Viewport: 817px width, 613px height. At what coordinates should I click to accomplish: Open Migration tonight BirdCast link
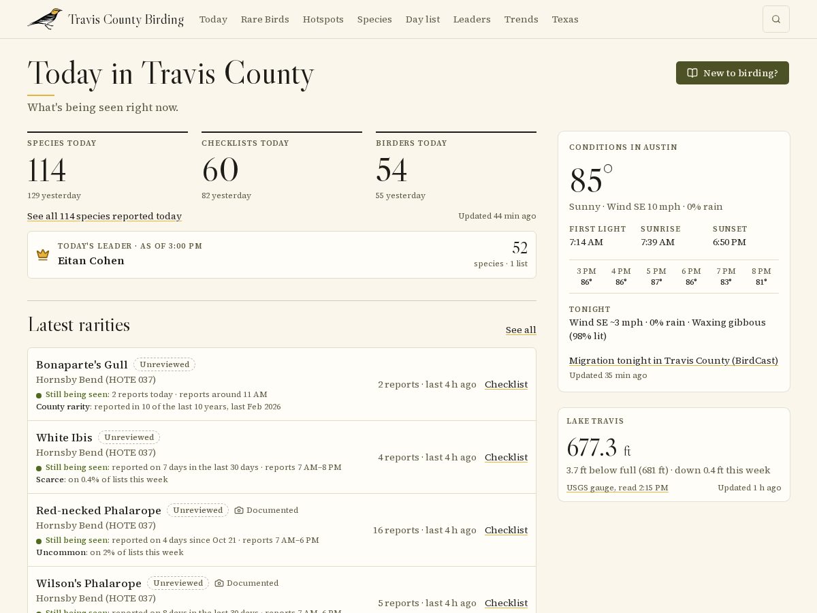click(673, 360)
